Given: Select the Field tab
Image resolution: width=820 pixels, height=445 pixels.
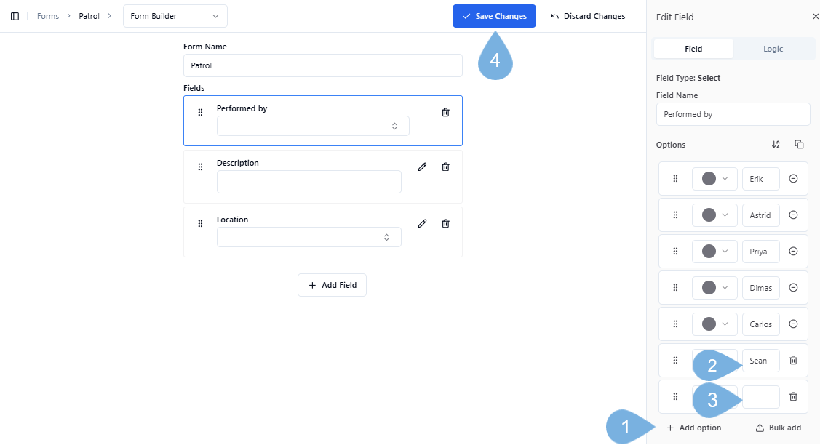Looking at the screenshot, I should pos(693,49).
